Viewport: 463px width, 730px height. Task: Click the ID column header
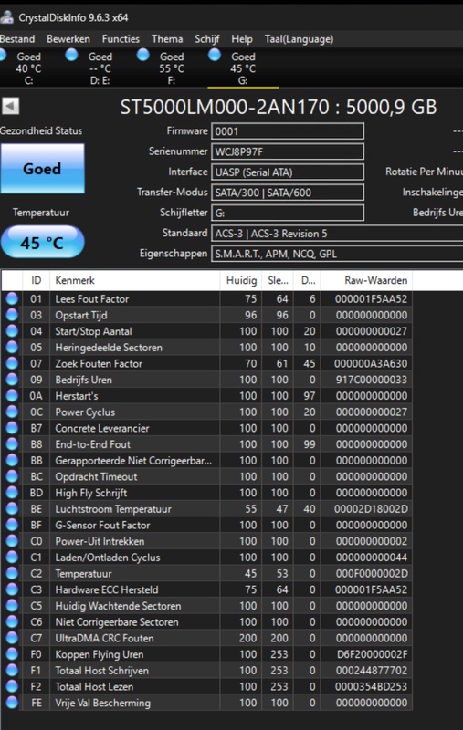(36, 280)
